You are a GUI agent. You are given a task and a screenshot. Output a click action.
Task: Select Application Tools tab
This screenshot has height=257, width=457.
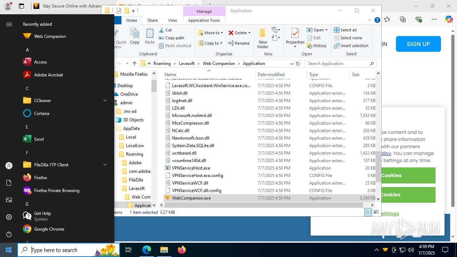[204, 20]
